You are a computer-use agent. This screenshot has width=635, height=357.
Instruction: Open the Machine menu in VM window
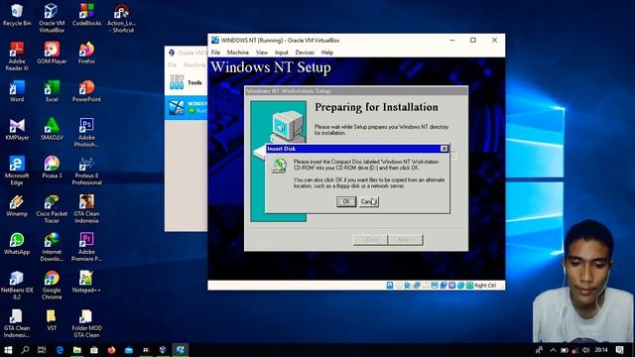tap(238, 53)
